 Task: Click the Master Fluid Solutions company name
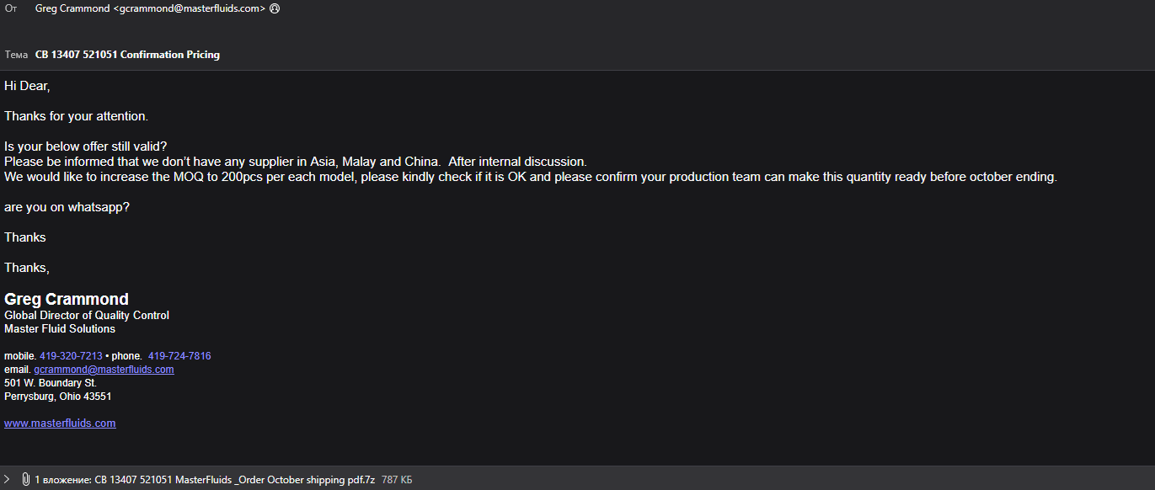point(60,329)
